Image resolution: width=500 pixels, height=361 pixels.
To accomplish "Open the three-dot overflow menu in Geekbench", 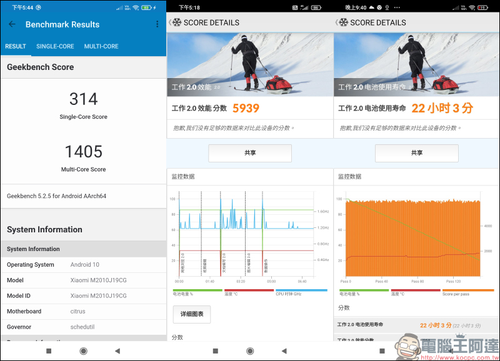I will [157, 24].
